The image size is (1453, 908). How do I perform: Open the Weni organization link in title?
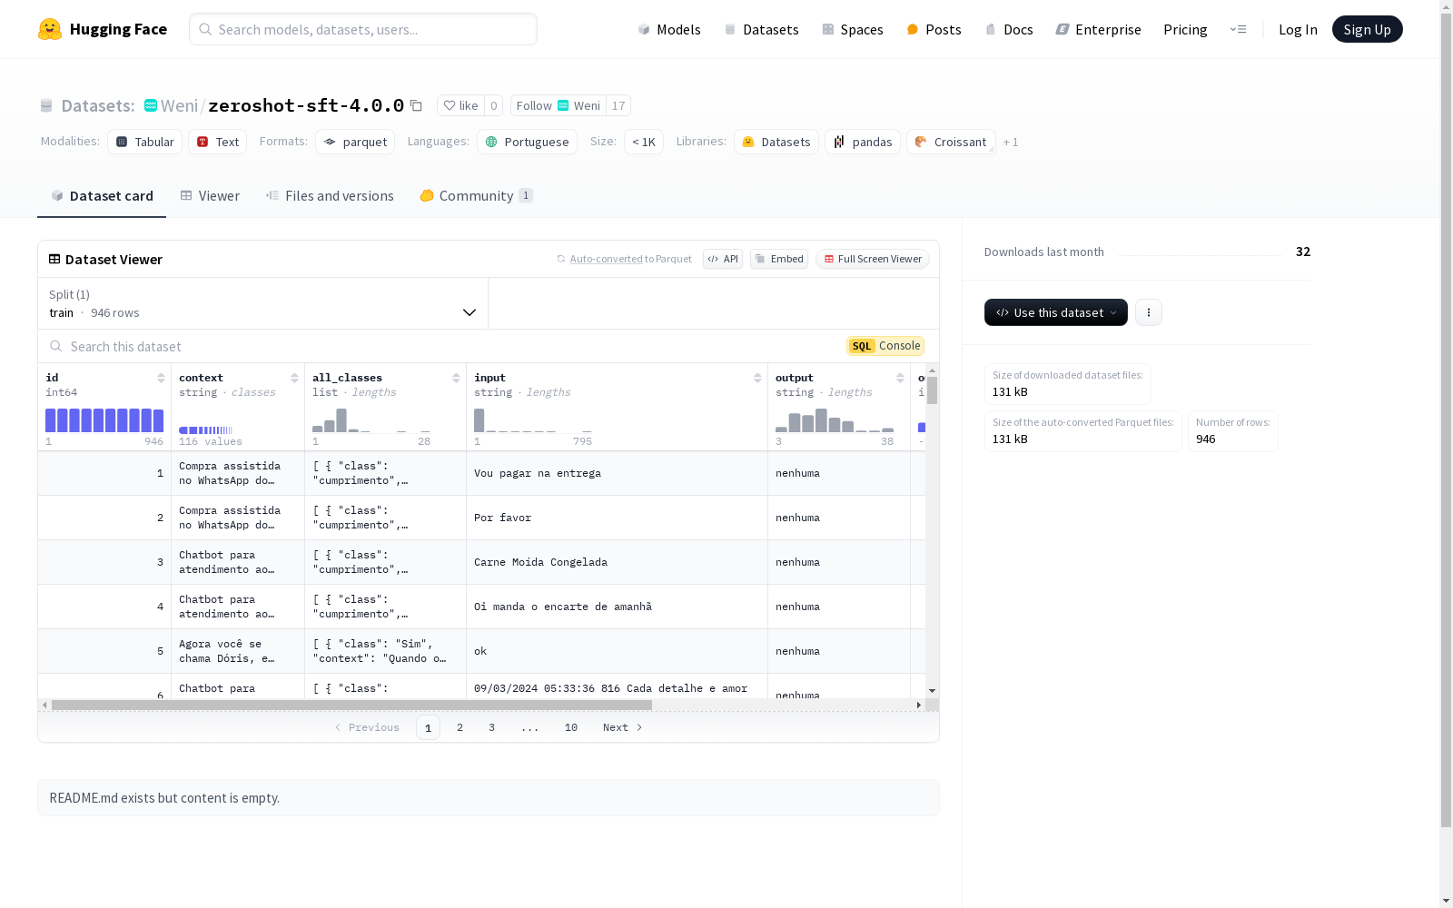point(179,105)
